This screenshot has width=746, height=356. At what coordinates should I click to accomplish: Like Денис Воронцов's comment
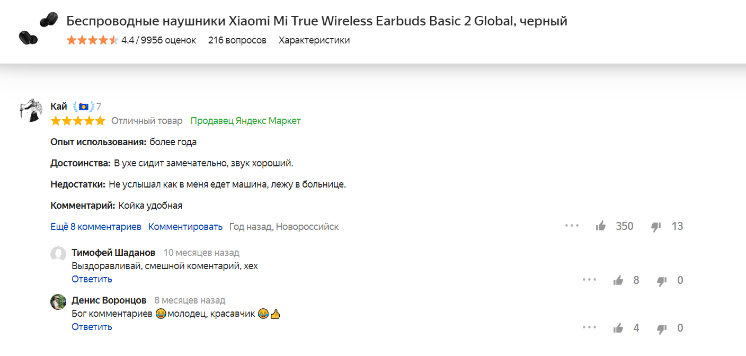618,328
